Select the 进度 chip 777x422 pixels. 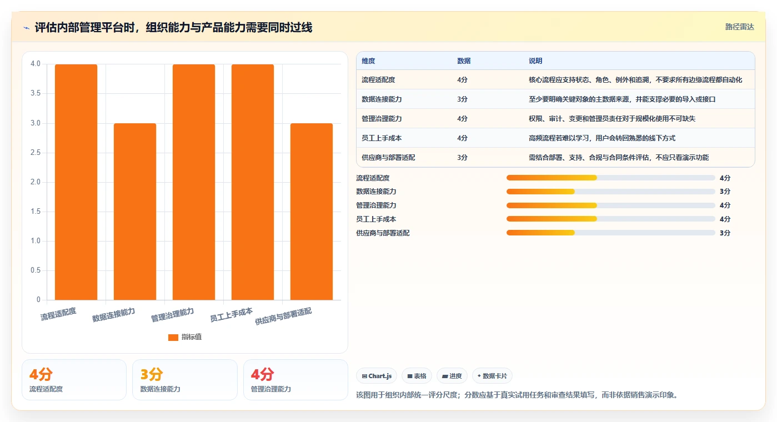(452, 376)
